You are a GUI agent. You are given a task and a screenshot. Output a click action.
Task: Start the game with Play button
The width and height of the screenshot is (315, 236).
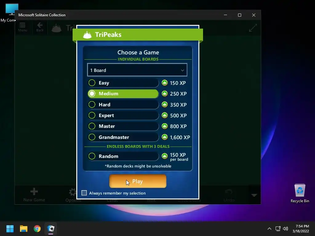pyautogui.click(x=138, y=181)
